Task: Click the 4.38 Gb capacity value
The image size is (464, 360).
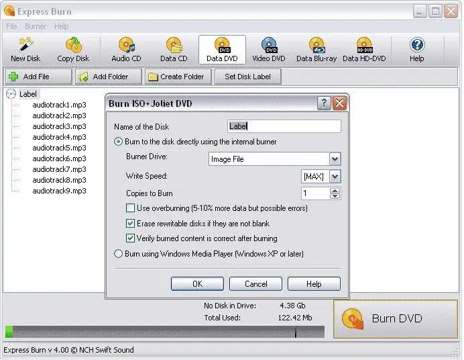Action: coord(292,306)
